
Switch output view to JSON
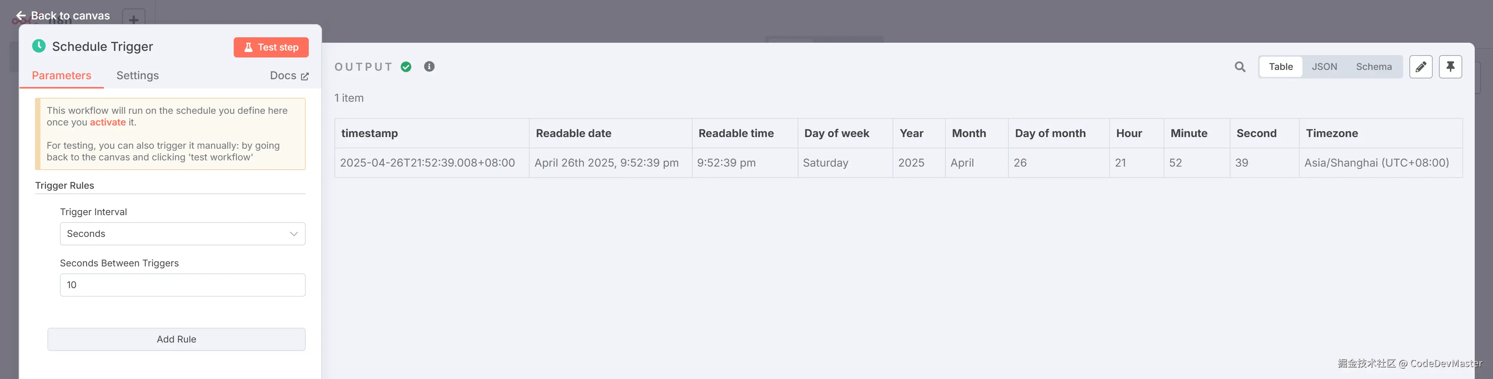point(1324,67)
